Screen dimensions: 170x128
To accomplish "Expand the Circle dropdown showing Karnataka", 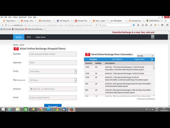I will pos(75,71).
